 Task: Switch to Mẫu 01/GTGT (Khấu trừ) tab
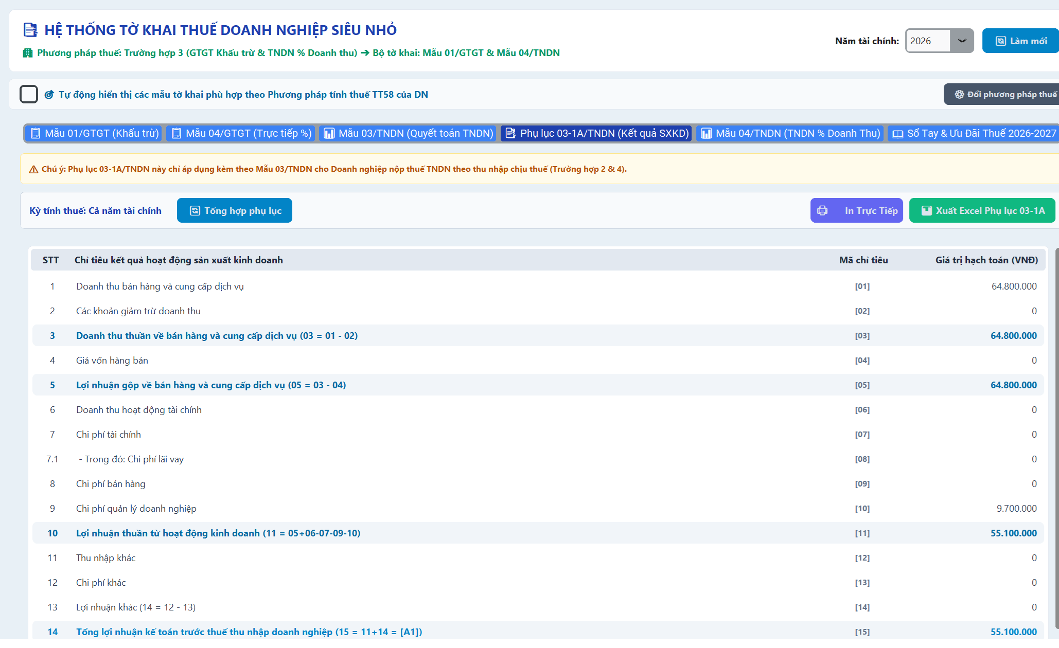point(93,133)
